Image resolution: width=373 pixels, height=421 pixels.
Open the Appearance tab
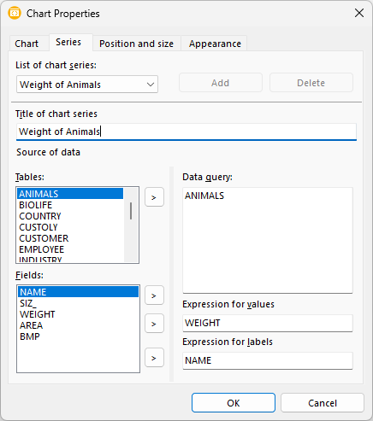pyautogui.click(x=215, y=44)
